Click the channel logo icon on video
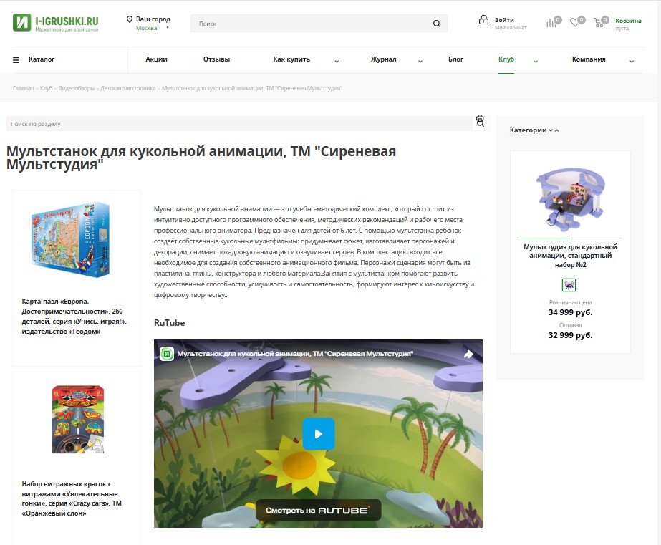 (167, 354)
